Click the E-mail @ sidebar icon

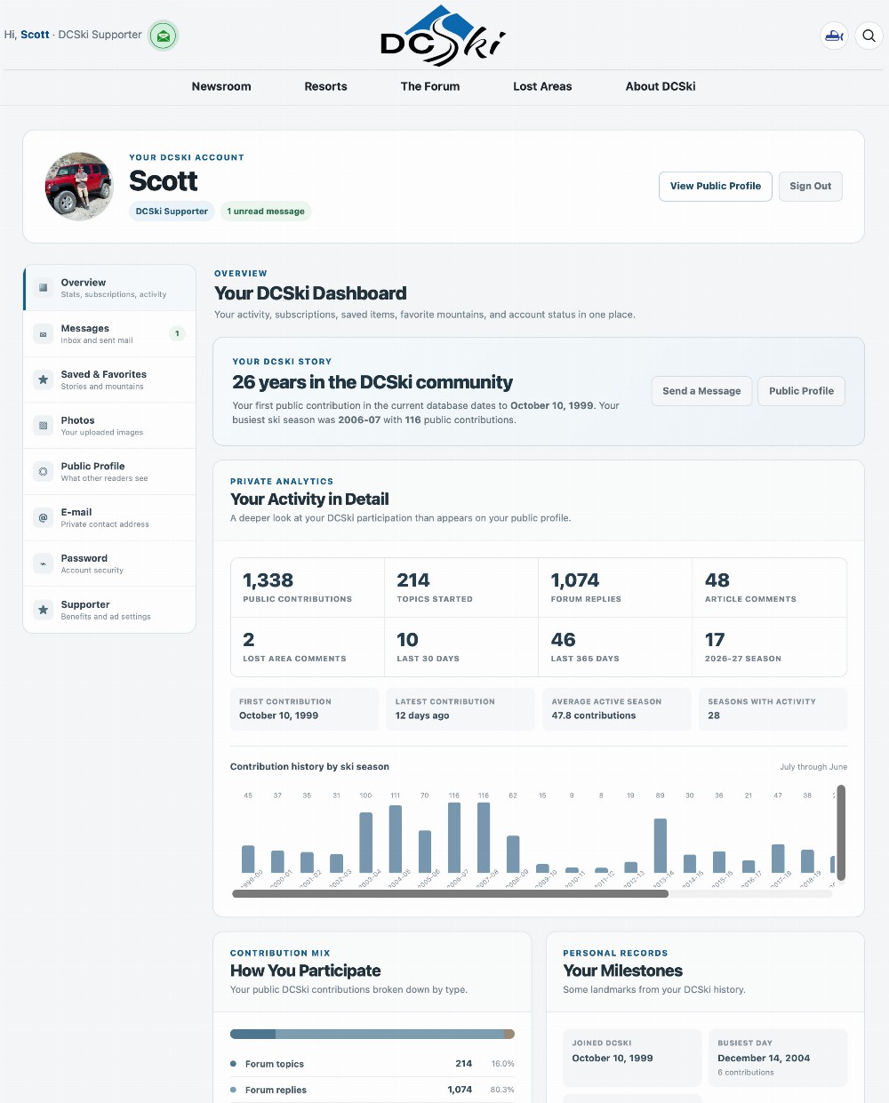pos(43,517)
